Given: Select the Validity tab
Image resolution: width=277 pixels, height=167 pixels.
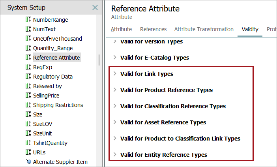Looking at the screenshot, I should click(250, 29).
